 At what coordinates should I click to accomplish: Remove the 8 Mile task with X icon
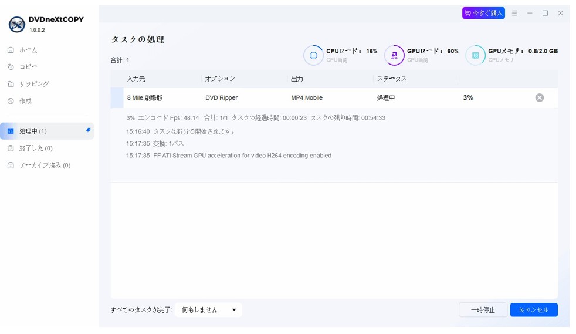click(539, 98)
